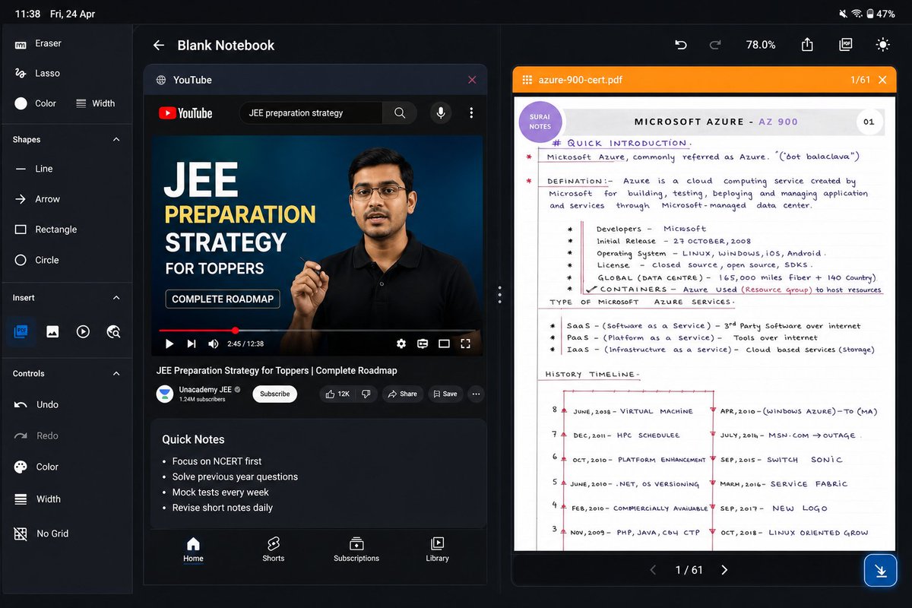Redo using top toolbar arrow
Screen dimensions: 912x608
pyautogui.click(x=715, y=45)
